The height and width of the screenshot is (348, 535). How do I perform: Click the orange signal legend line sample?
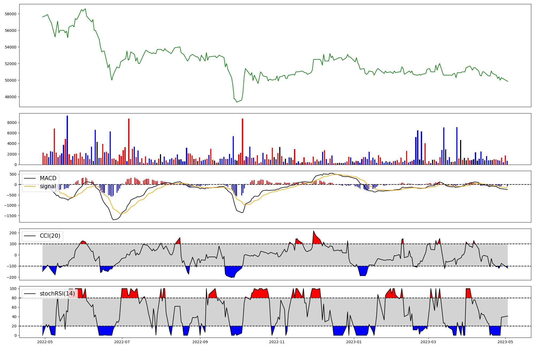click(x=30, y=186)
